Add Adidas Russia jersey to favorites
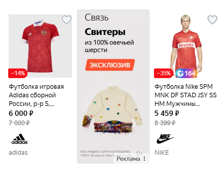The height and width of the screenshot is (179, 224). (66, 20)
